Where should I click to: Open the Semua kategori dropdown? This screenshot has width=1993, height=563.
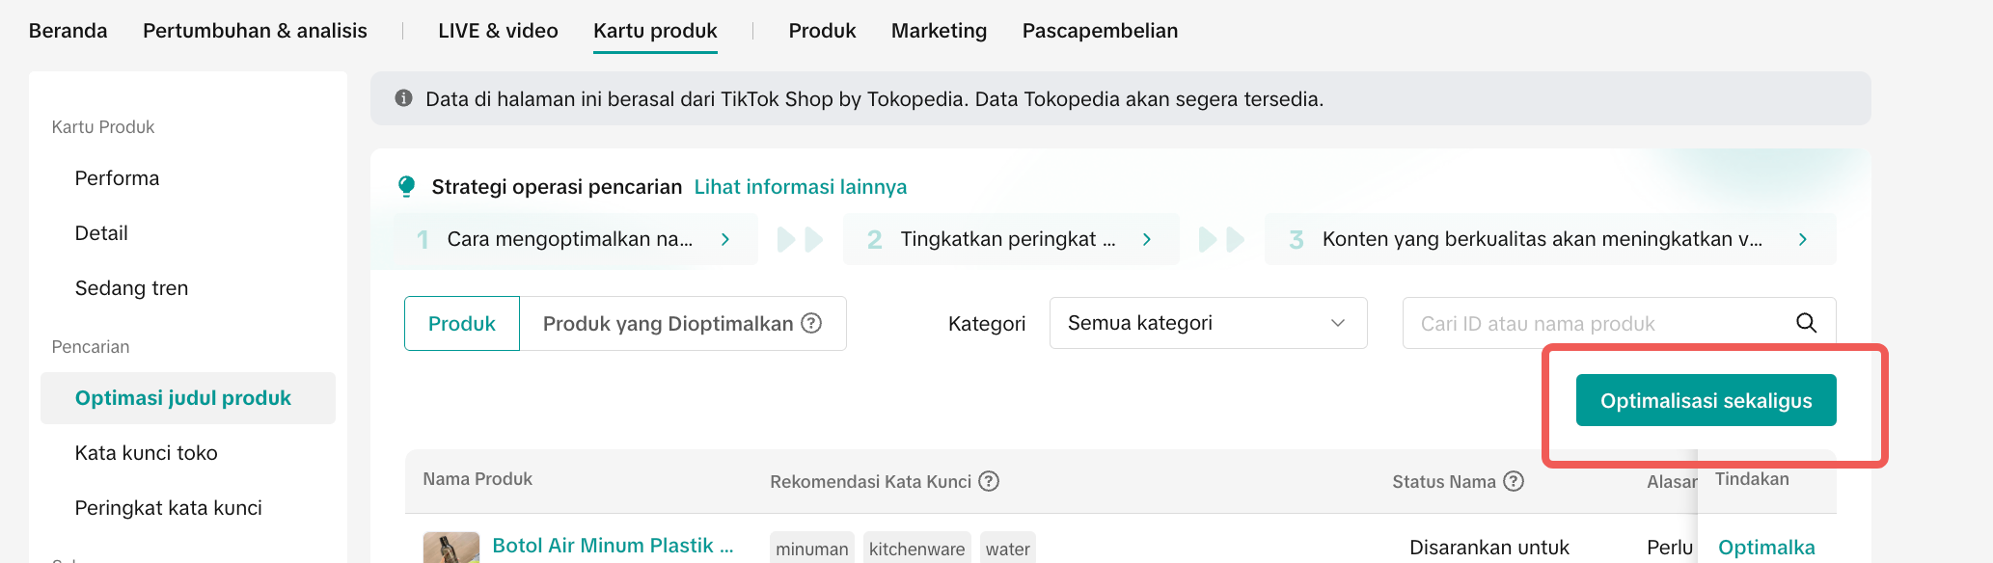pos(1208,323)
